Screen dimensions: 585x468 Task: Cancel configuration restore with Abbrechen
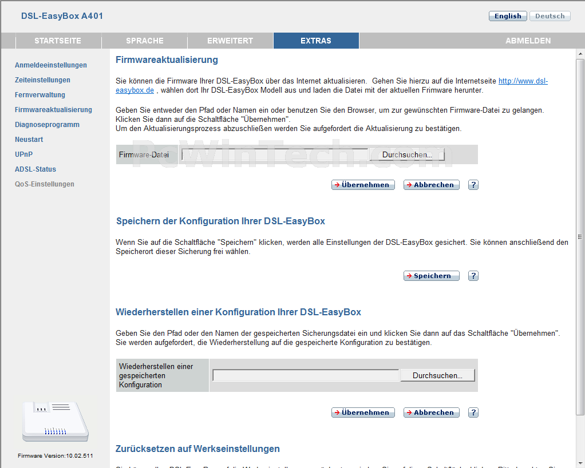pos(431,413)
